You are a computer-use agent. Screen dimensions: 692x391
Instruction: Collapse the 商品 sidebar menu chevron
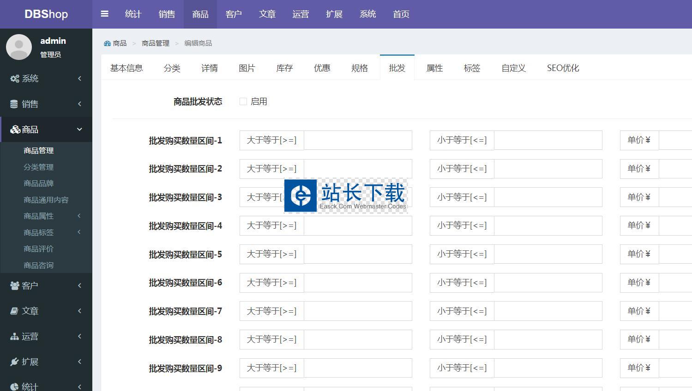click(79, 130)
